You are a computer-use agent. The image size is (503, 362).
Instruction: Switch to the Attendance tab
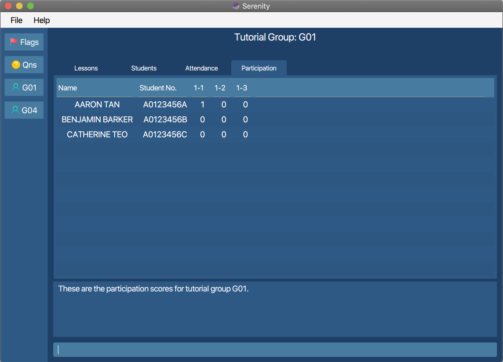[201, 68]
